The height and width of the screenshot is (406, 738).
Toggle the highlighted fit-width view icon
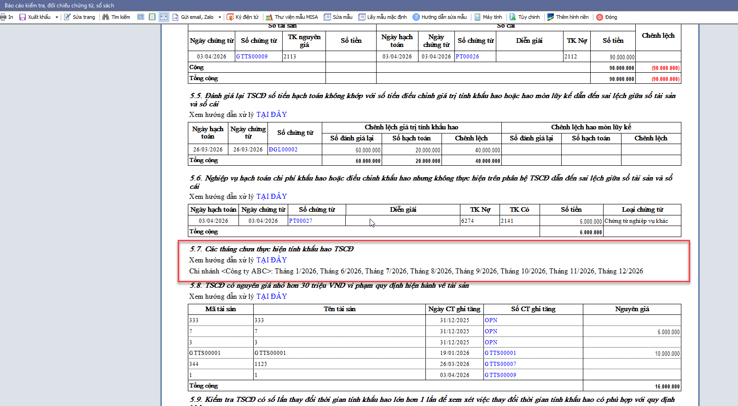point(164,17)
